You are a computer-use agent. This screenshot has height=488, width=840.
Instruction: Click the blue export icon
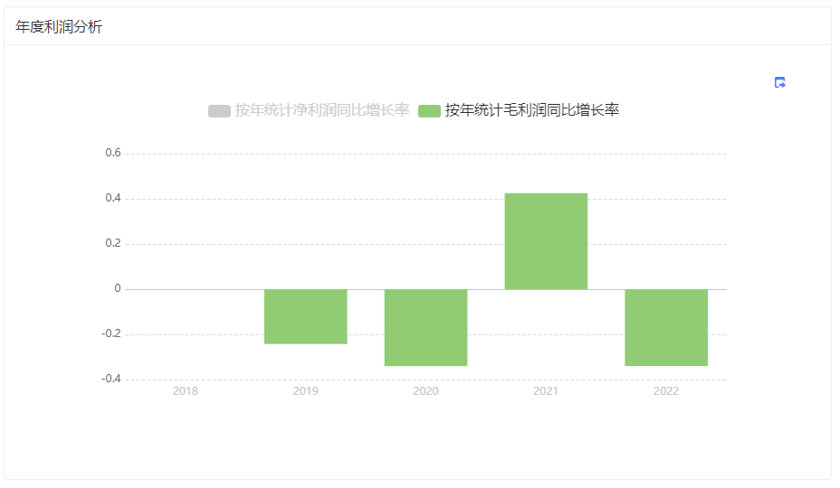point(779,82)
